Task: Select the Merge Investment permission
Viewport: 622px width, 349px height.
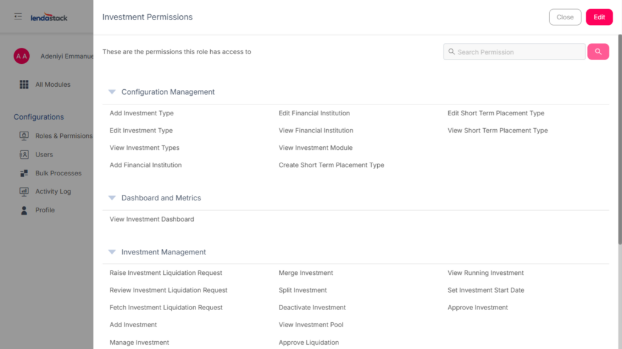Action: (x=306, y=273)
